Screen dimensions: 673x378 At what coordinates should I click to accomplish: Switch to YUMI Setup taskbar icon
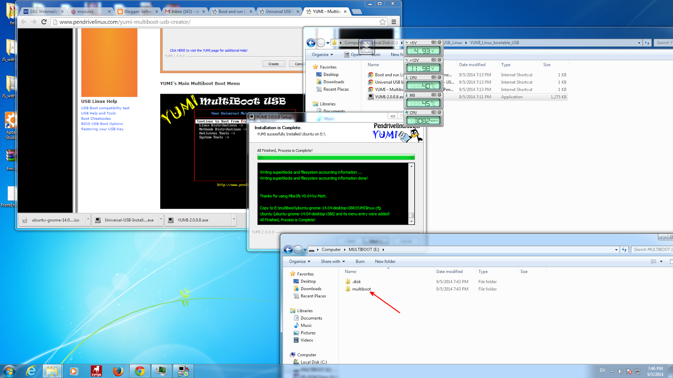(183, 371)
